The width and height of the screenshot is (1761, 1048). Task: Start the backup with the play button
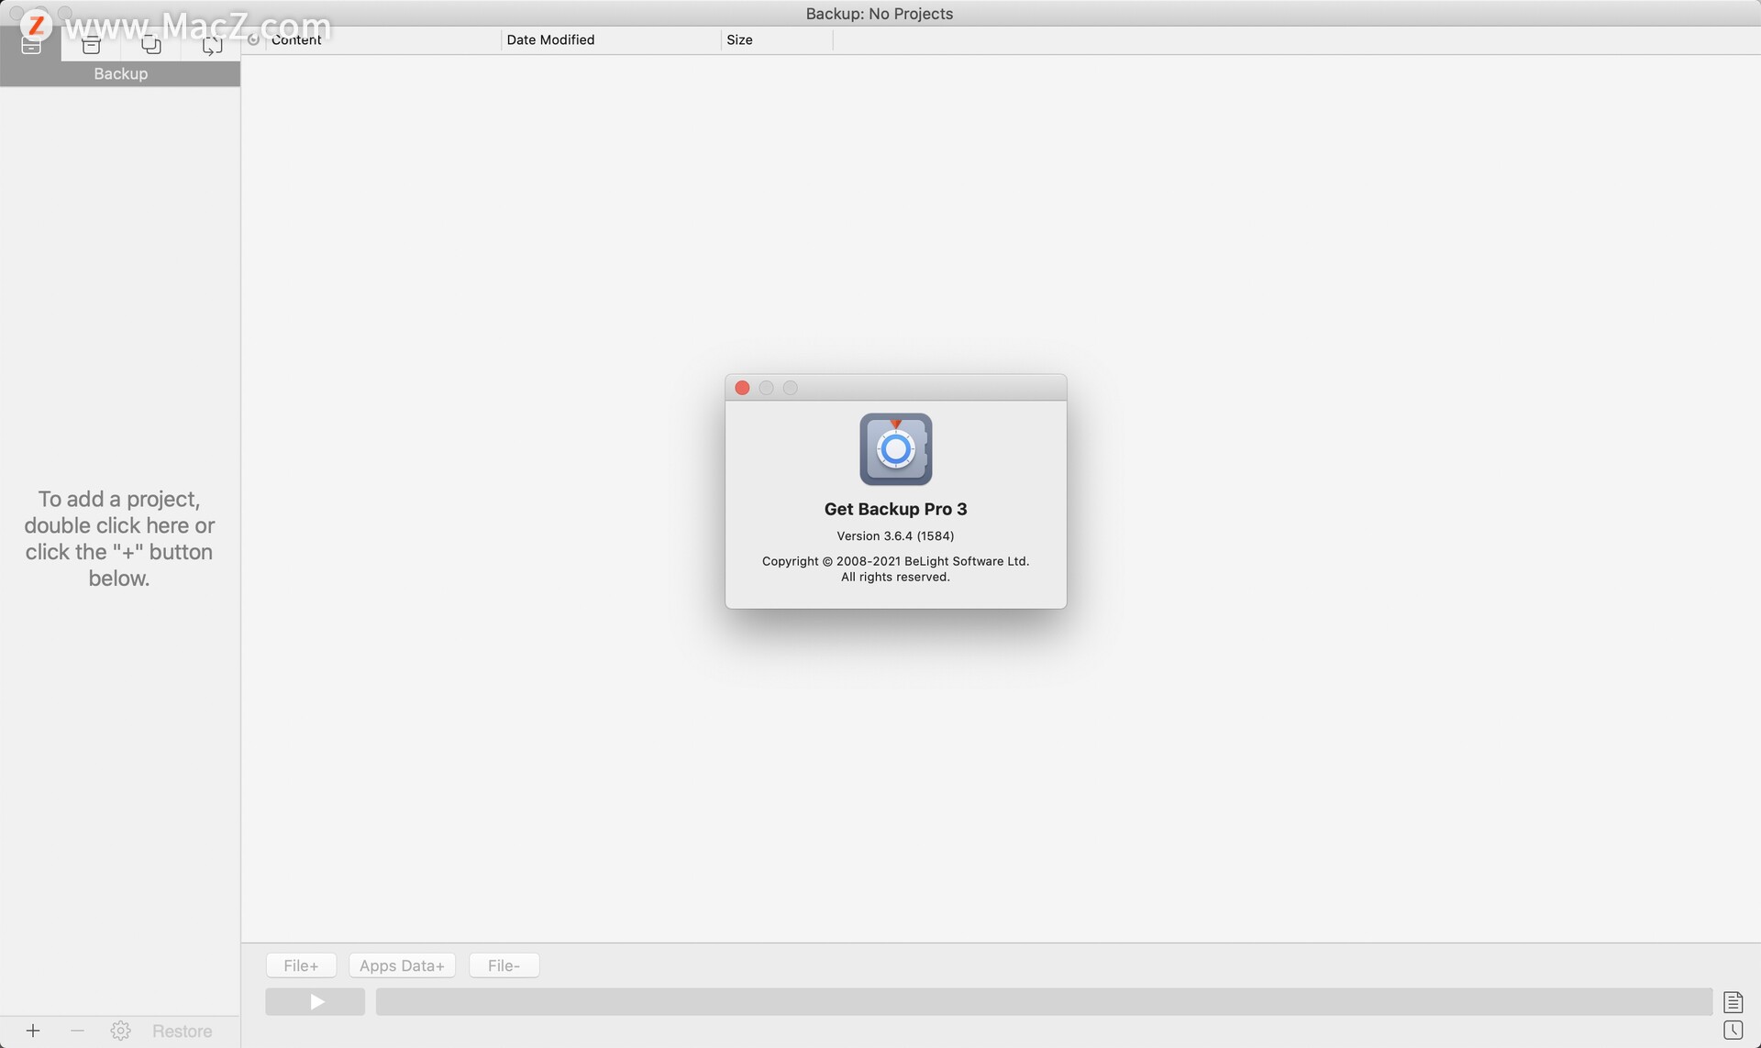click(x=315, y=1001)
